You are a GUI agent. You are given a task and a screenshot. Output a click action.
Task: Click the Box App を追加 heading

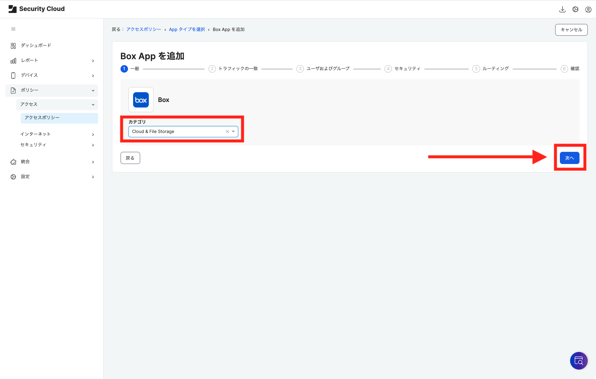tap(152, 56)
